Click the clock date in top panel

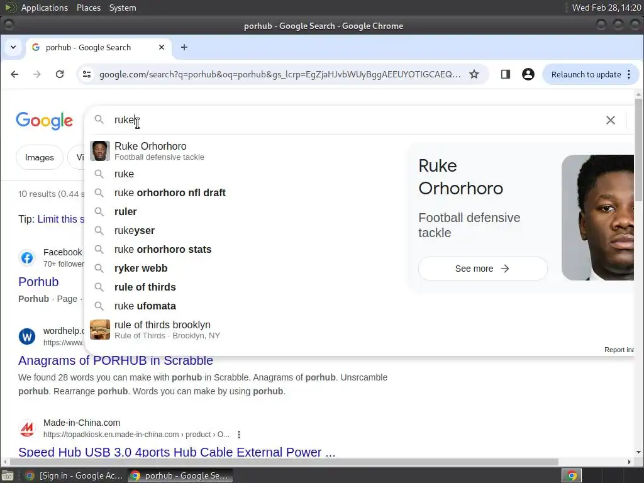pyautogui.click(x=606, y=8)
